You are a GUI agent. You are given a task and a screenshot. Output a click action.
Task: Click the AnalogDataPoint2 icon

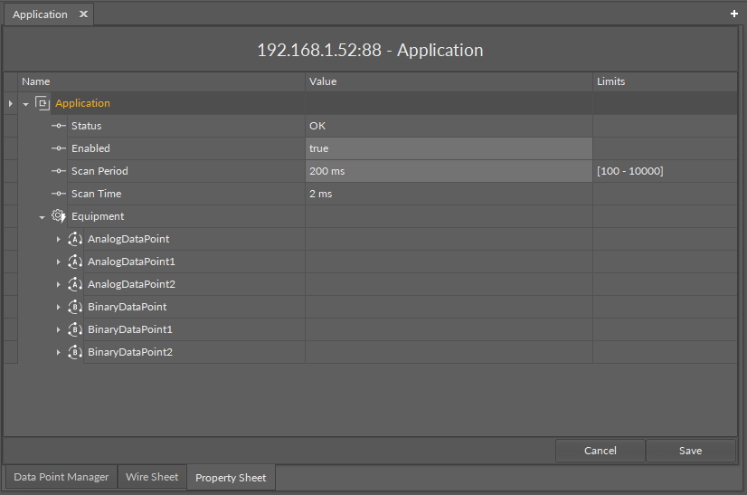click(75, 284)
